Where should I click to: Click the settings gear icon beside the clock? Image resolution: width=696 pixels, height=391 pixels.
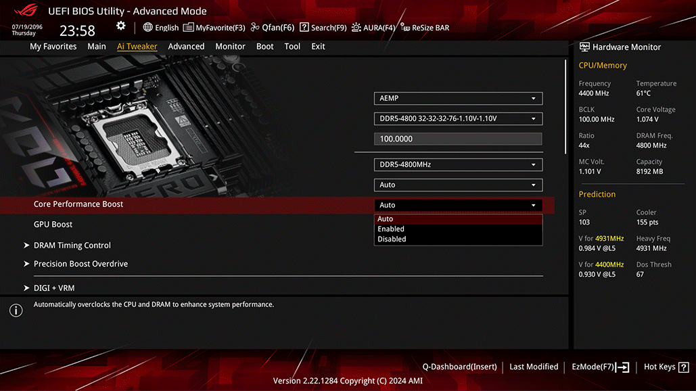pyautogui.click(x=120, y=26)
